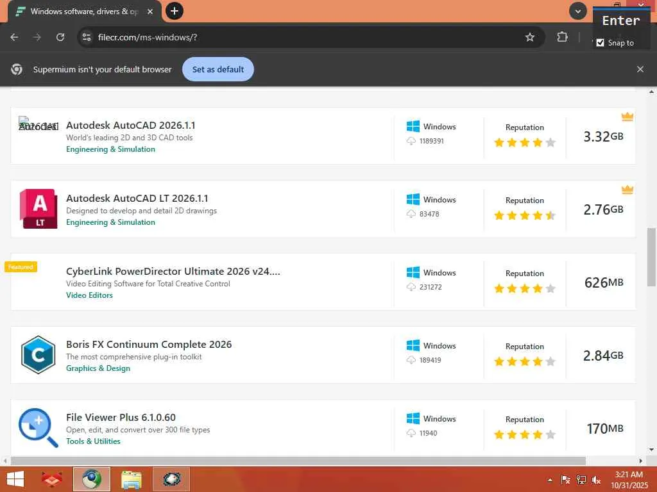Click the star rating for AutoCAD 2026.1.1
This screenshot has height=492, width=657.
[525, 143]
